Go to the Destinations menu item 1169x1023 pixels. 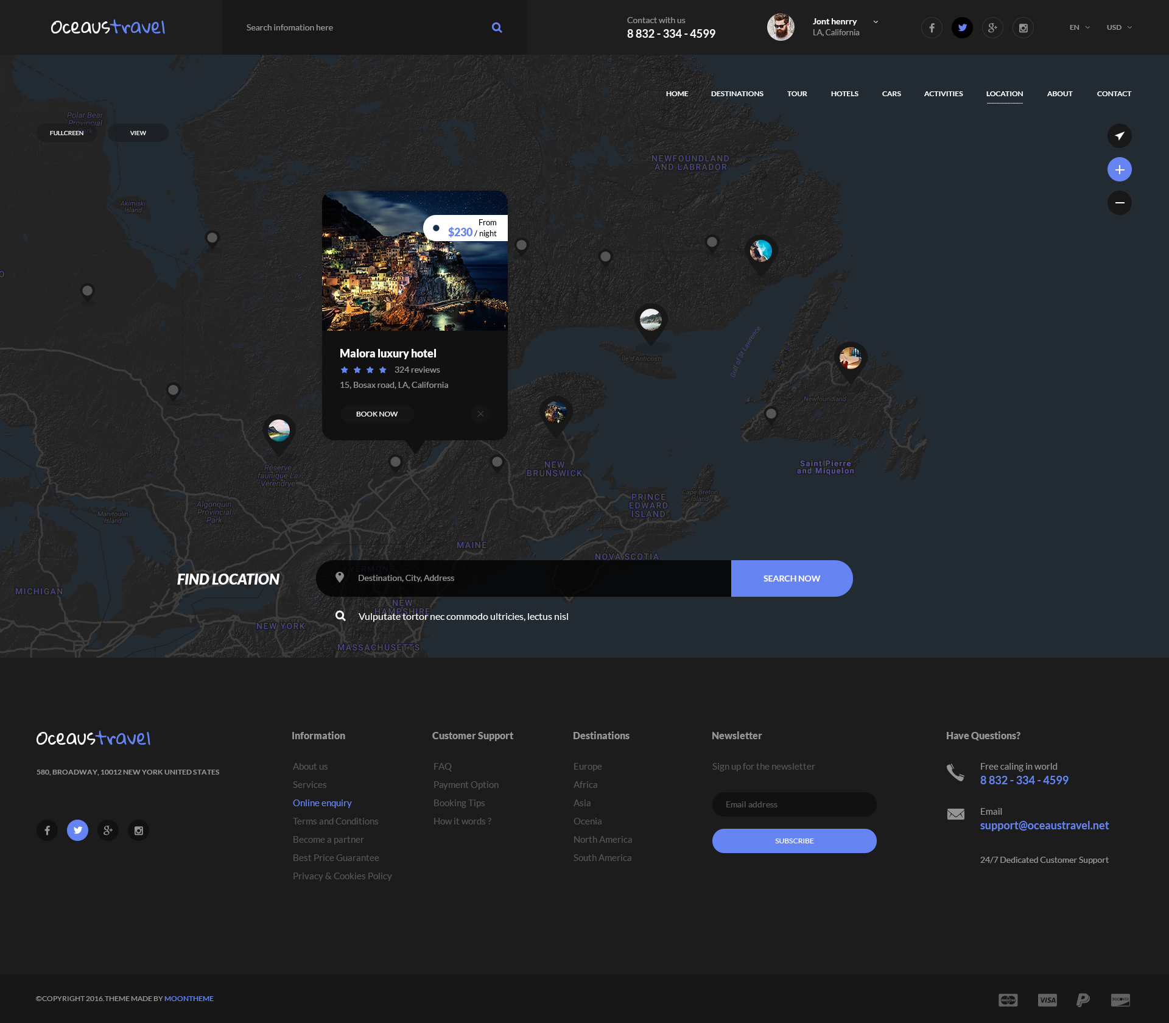(737, 94)
